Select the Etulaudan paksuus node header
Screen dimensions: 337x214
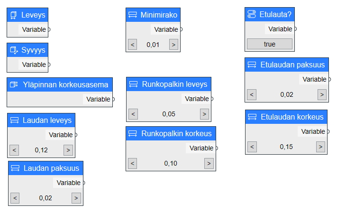pyautogui.click(x=287, y=65)
